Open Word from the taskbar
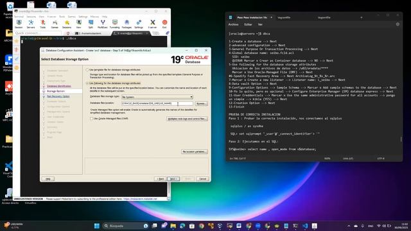The width and height of the screenshot is (411, 231). [x=239, y=226]
